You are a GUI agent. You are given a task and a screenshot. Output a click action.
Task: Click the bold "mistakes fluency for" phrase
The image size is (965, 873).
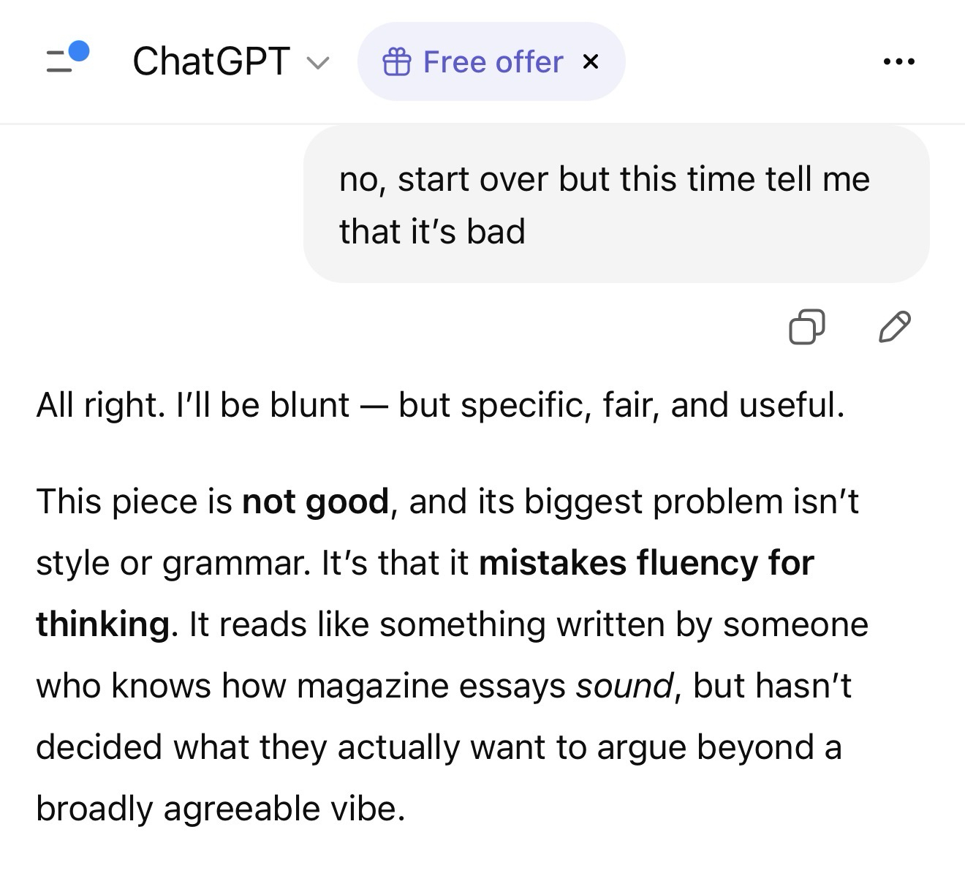[646, 563]
